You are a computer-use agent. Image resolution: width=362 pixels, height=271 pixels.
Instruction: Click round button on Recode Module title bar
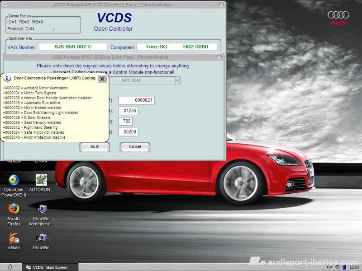219,57
